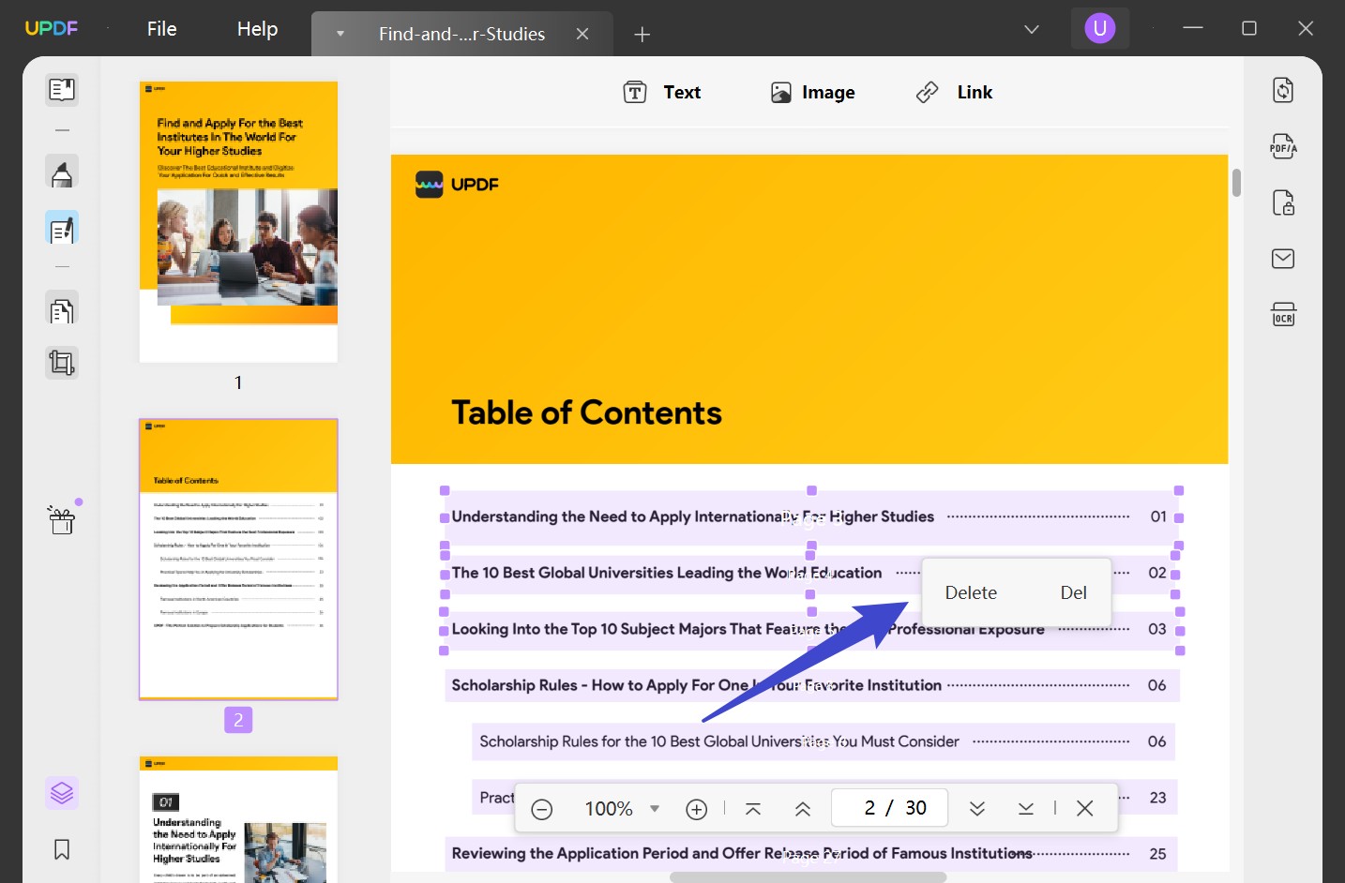Click the PDF/A export icon
The height and width of the screenshot is (883, 1345).
(x=1283, y=146)
